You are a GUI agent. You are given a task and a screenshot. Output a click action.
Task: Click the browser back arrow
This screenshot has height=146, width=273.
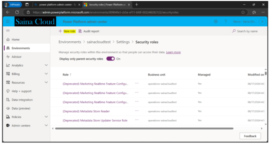(8, 12)
